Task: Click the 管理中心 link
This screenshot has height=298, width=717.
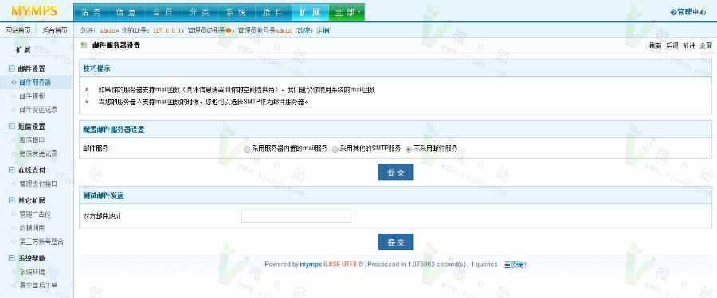Action: coord(688,13)
